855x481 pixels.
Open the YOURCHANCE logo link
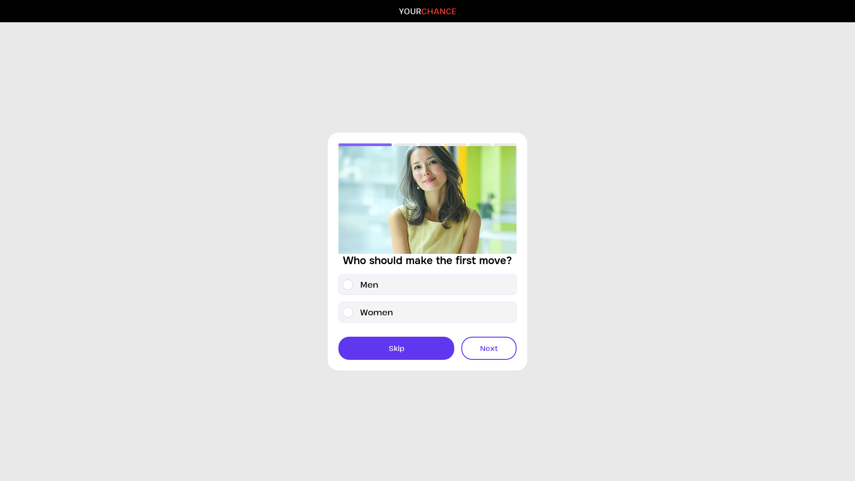pyautogui.click(x=427, y=12)
